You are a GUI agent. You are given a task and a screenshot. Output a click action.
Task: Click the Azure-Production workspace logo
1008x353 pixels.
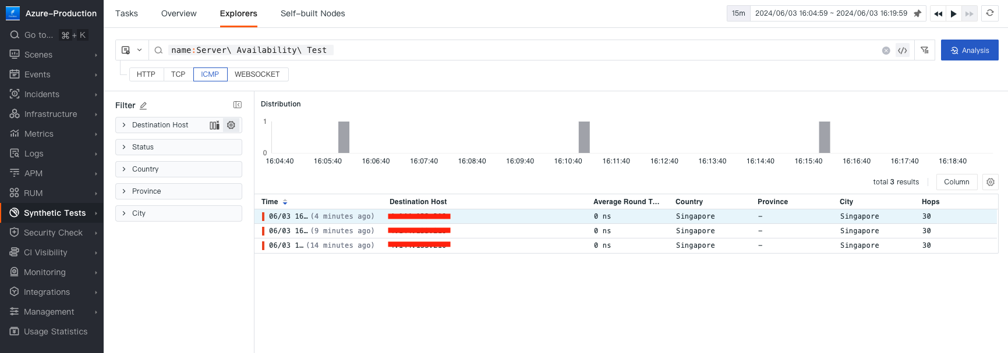coord(13,13)
